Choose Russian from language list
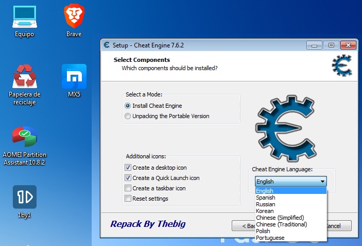362x246 pixels. click(x=291, y=204)
